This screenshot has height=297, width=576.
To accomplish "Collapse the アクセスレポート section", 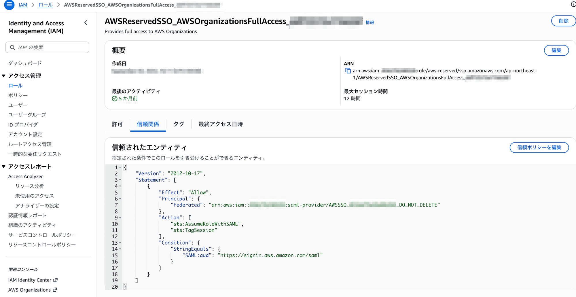I will (x=4, y=167).
